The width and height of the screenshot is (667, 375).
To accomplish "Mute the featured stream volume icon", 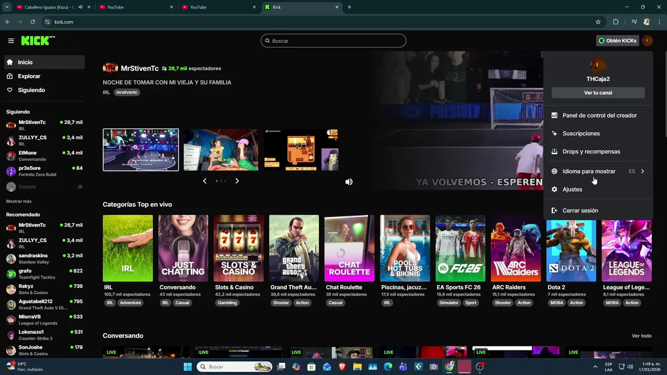I will tap(349, 182).
